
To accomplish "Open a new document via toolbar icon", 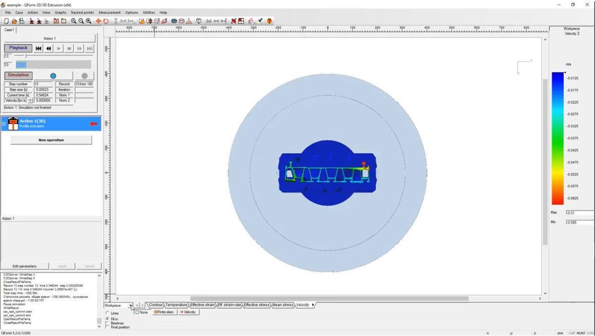I will [6, 21].
